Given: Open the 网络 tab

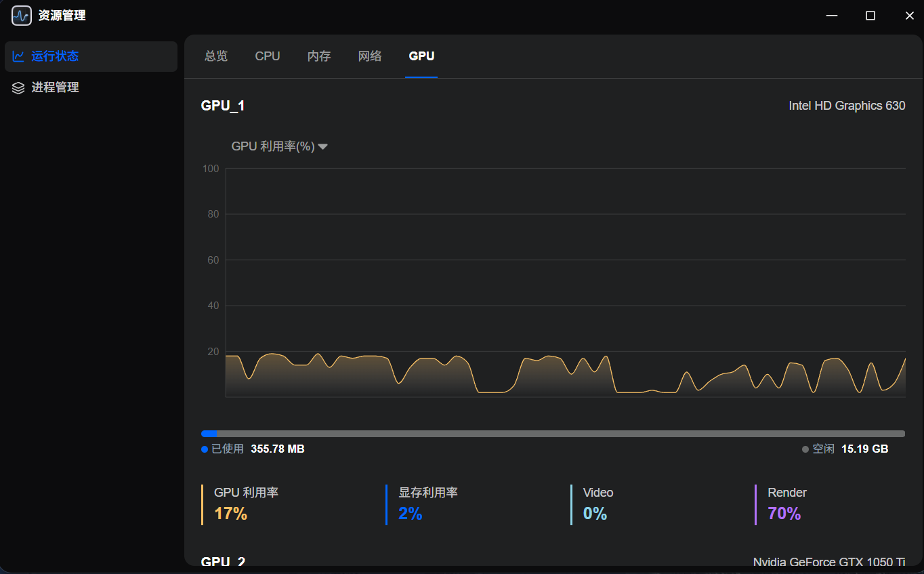Looking at the screenshot, I should [370, 56].
